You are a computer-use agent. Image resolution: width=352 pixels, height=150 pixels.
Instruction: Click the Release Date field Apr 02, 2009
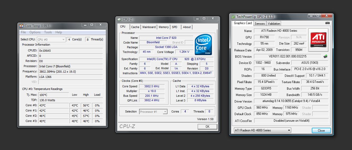tap(264, 50)
